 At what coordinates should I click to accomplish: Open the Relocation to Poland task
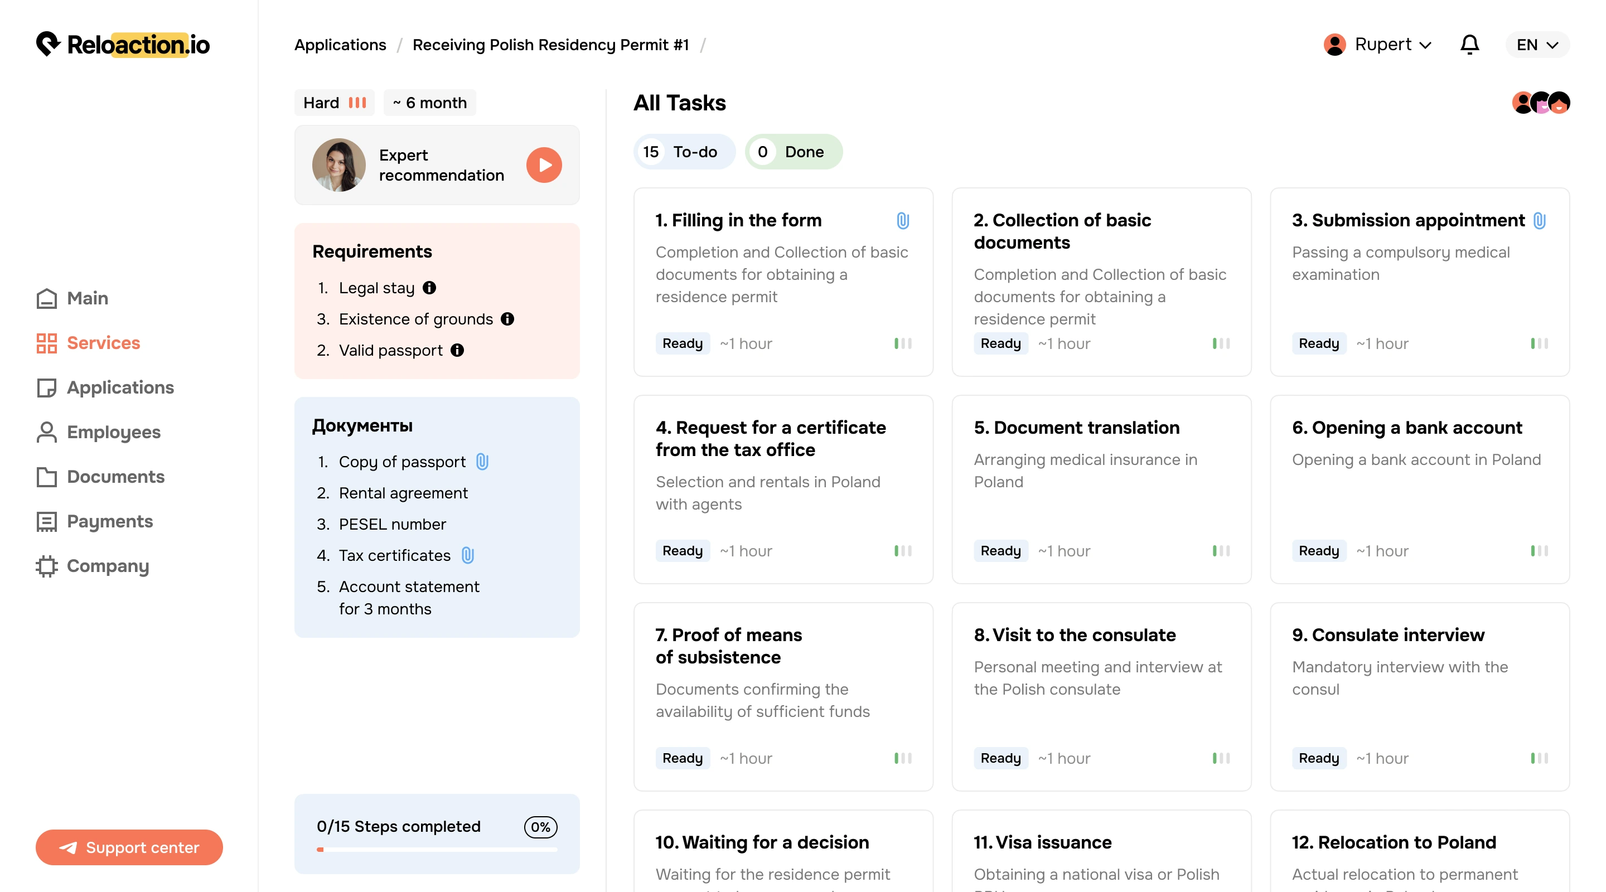1420,851
